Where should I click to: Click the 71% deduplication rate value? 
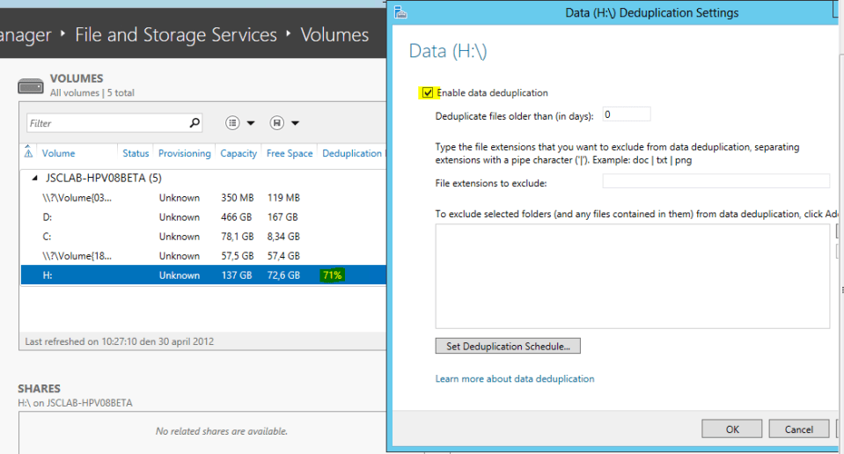(333, 275)
